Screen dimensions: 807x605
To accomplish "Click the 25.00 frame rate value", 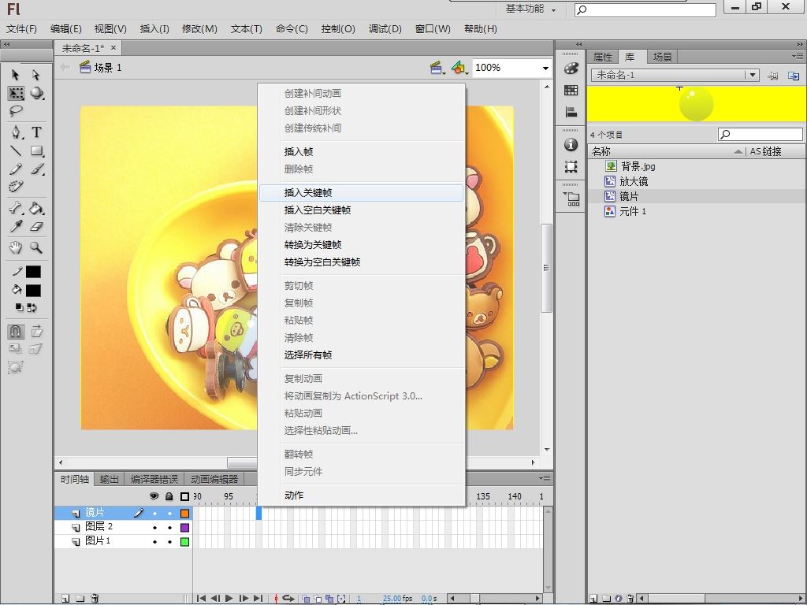I will tap(392, 599).
